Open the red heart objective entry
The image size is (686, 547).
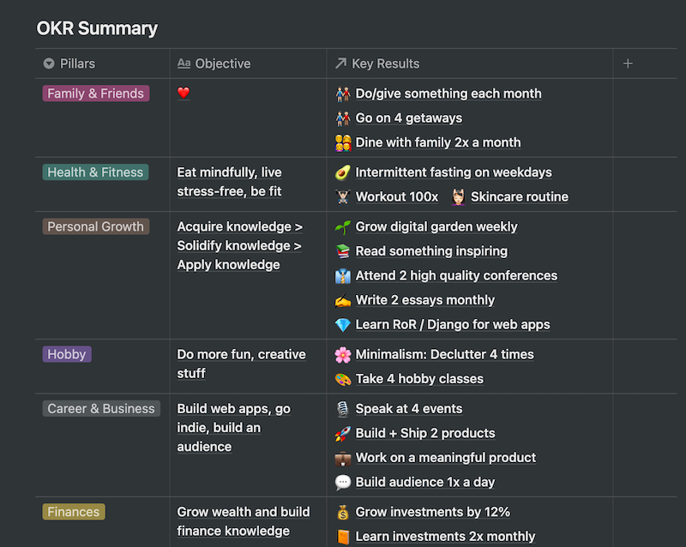(184, 93)
